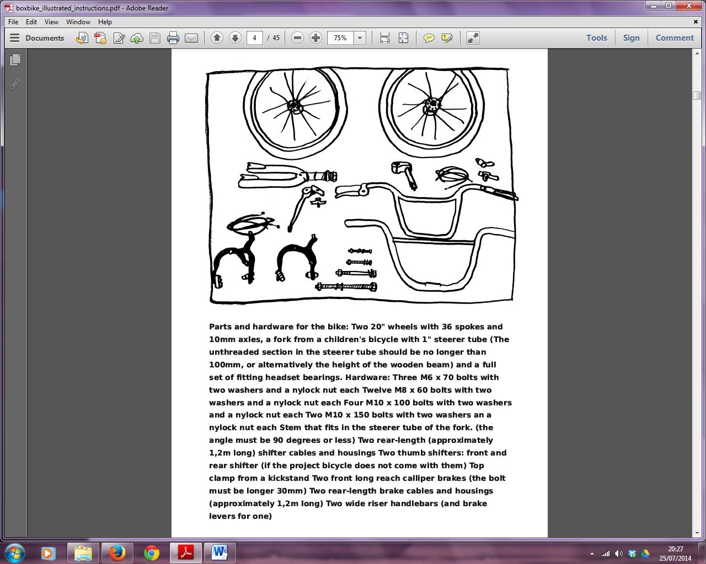Screen dimensions: 706x564
Task: Open the zoom level dropdown arrow
Action: pos(360,38)
